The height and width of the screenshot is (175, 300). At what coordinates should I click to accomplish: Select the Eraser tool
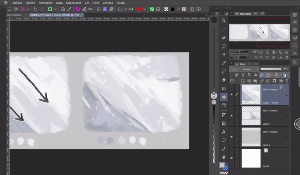(224, 80)
